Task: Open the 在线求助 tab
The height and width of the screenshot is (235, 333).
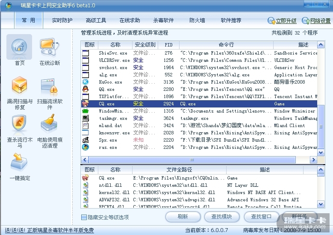Action: (x=130, y=20)
